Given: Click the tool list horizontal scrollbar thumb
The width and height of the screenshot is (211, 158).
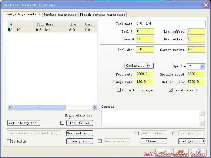Looking at the screenshot, I should point(39,107).
